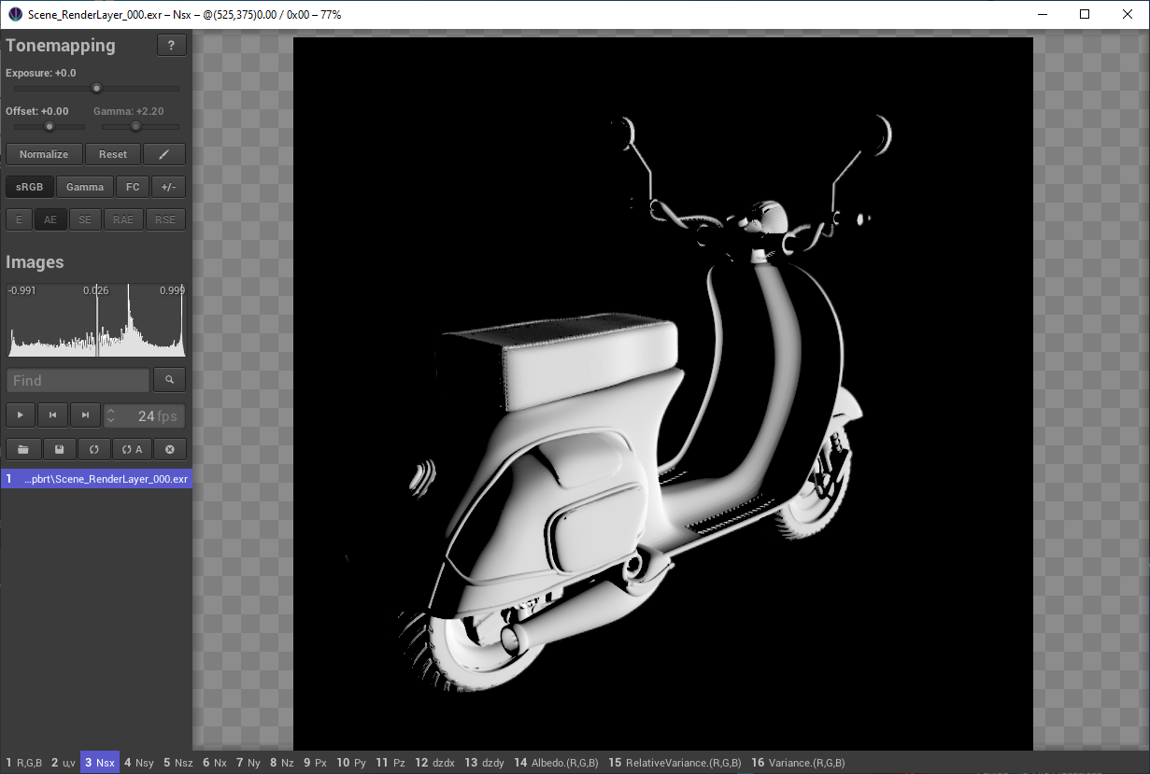
Task: Toggle FC false-color tonemapping
Action: pos(133,187)
